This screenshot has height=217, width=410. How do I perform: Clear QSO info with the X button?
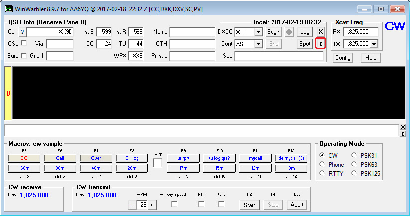[x=321, y=32]
